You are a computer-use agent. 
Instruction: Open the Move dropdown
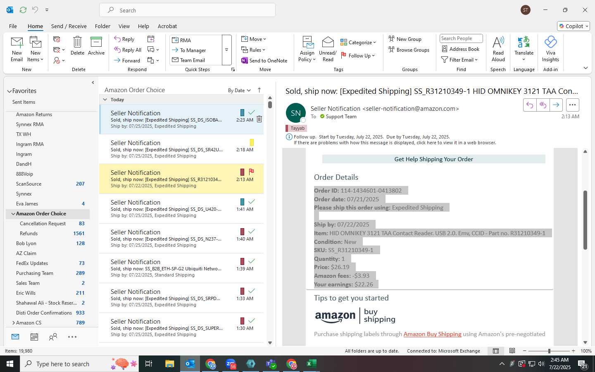coord(254,39)
